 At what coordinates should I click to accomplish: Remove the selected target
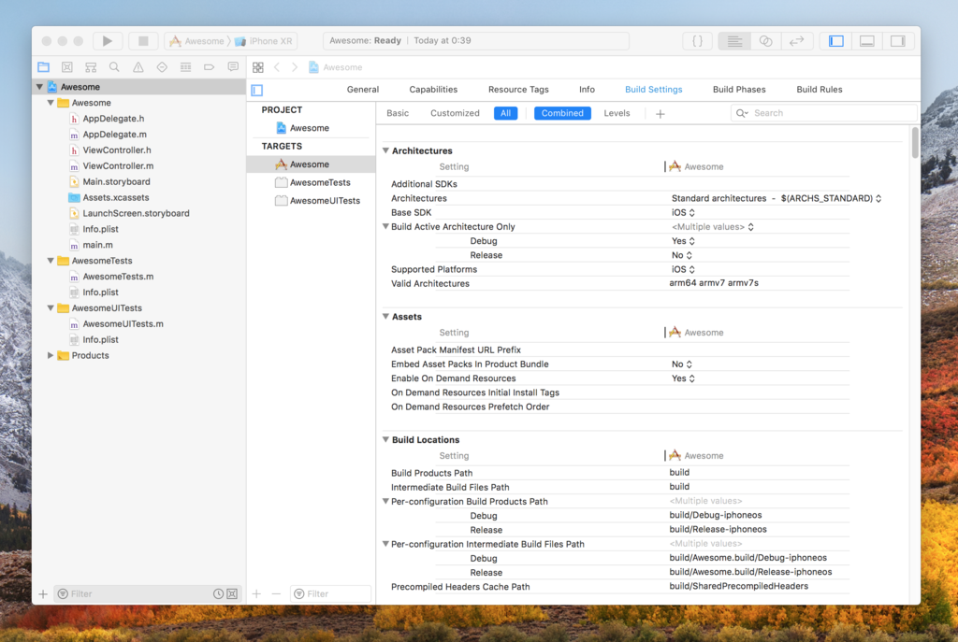[x=276, y=593]
